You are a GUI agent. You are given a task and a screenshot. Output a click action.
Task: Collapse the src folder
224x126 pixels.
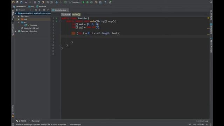point(19,22)
